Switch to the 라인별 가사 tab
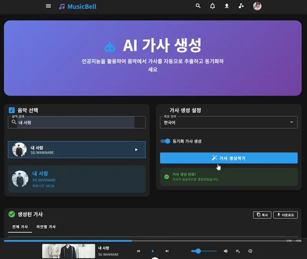The image size is (307, 259). click(46, 227)
